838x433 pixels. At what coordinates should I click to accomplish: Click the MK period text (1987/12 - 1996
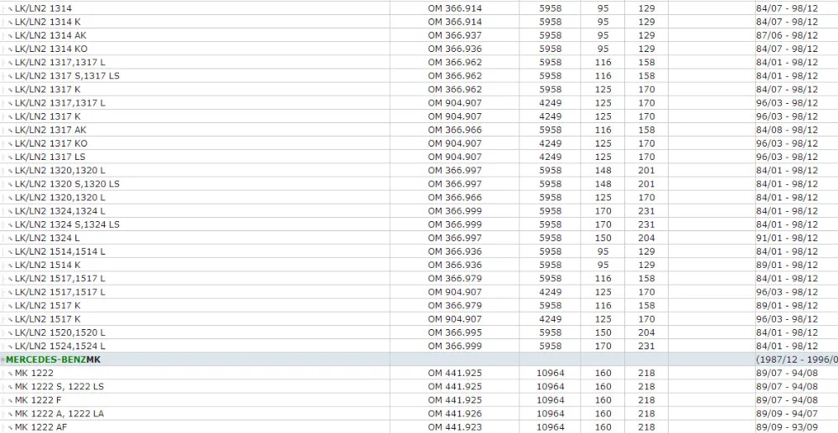pos(797,360)
